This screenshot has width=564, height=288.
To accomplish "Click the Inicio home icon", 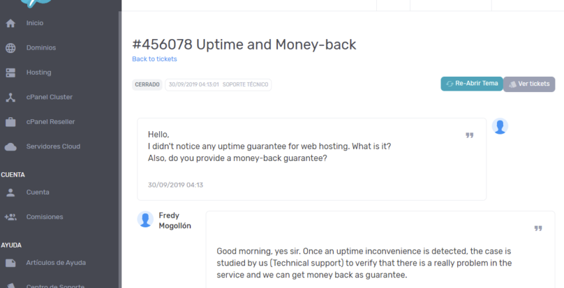I will pyautogui.click(x=11, y=23).
